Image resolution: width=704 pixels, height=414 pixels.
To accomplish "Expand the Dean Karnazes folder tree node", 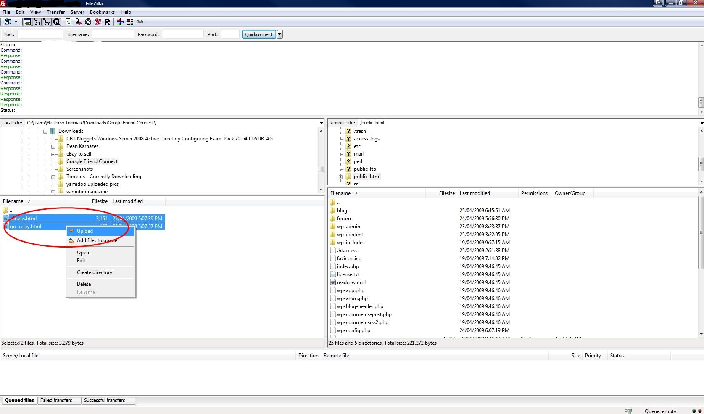I will [x=53, y=147].
